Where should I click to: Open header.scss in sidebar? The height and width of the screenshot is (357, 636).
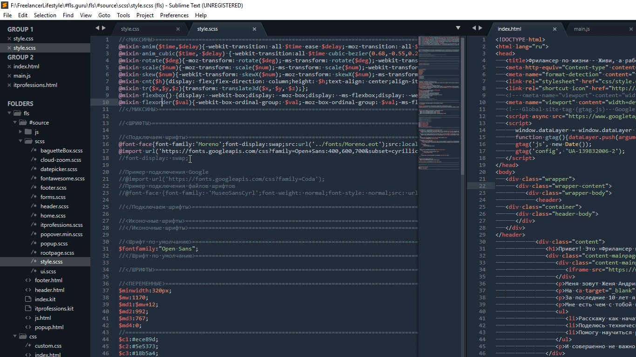(x=54, y=206)
